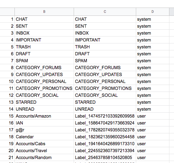The width and height of the screenshot is (174, 163).
Task: Select Label_1941640426899173310 cell
Action: 105,144
